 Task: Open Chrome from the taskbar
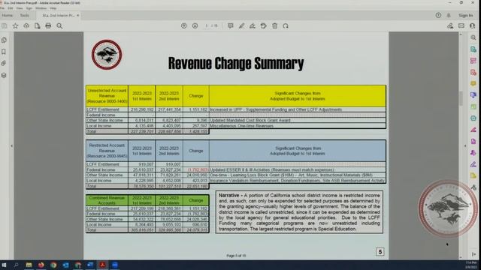(53, 265)
